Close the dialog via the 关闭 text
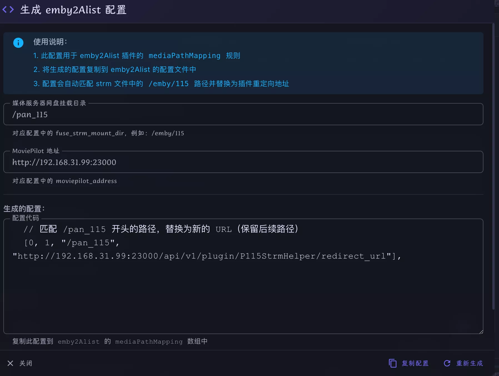Image resolution: width=499 pixels, height=376 pixels. pyautogui.click(x=26, y=363)
